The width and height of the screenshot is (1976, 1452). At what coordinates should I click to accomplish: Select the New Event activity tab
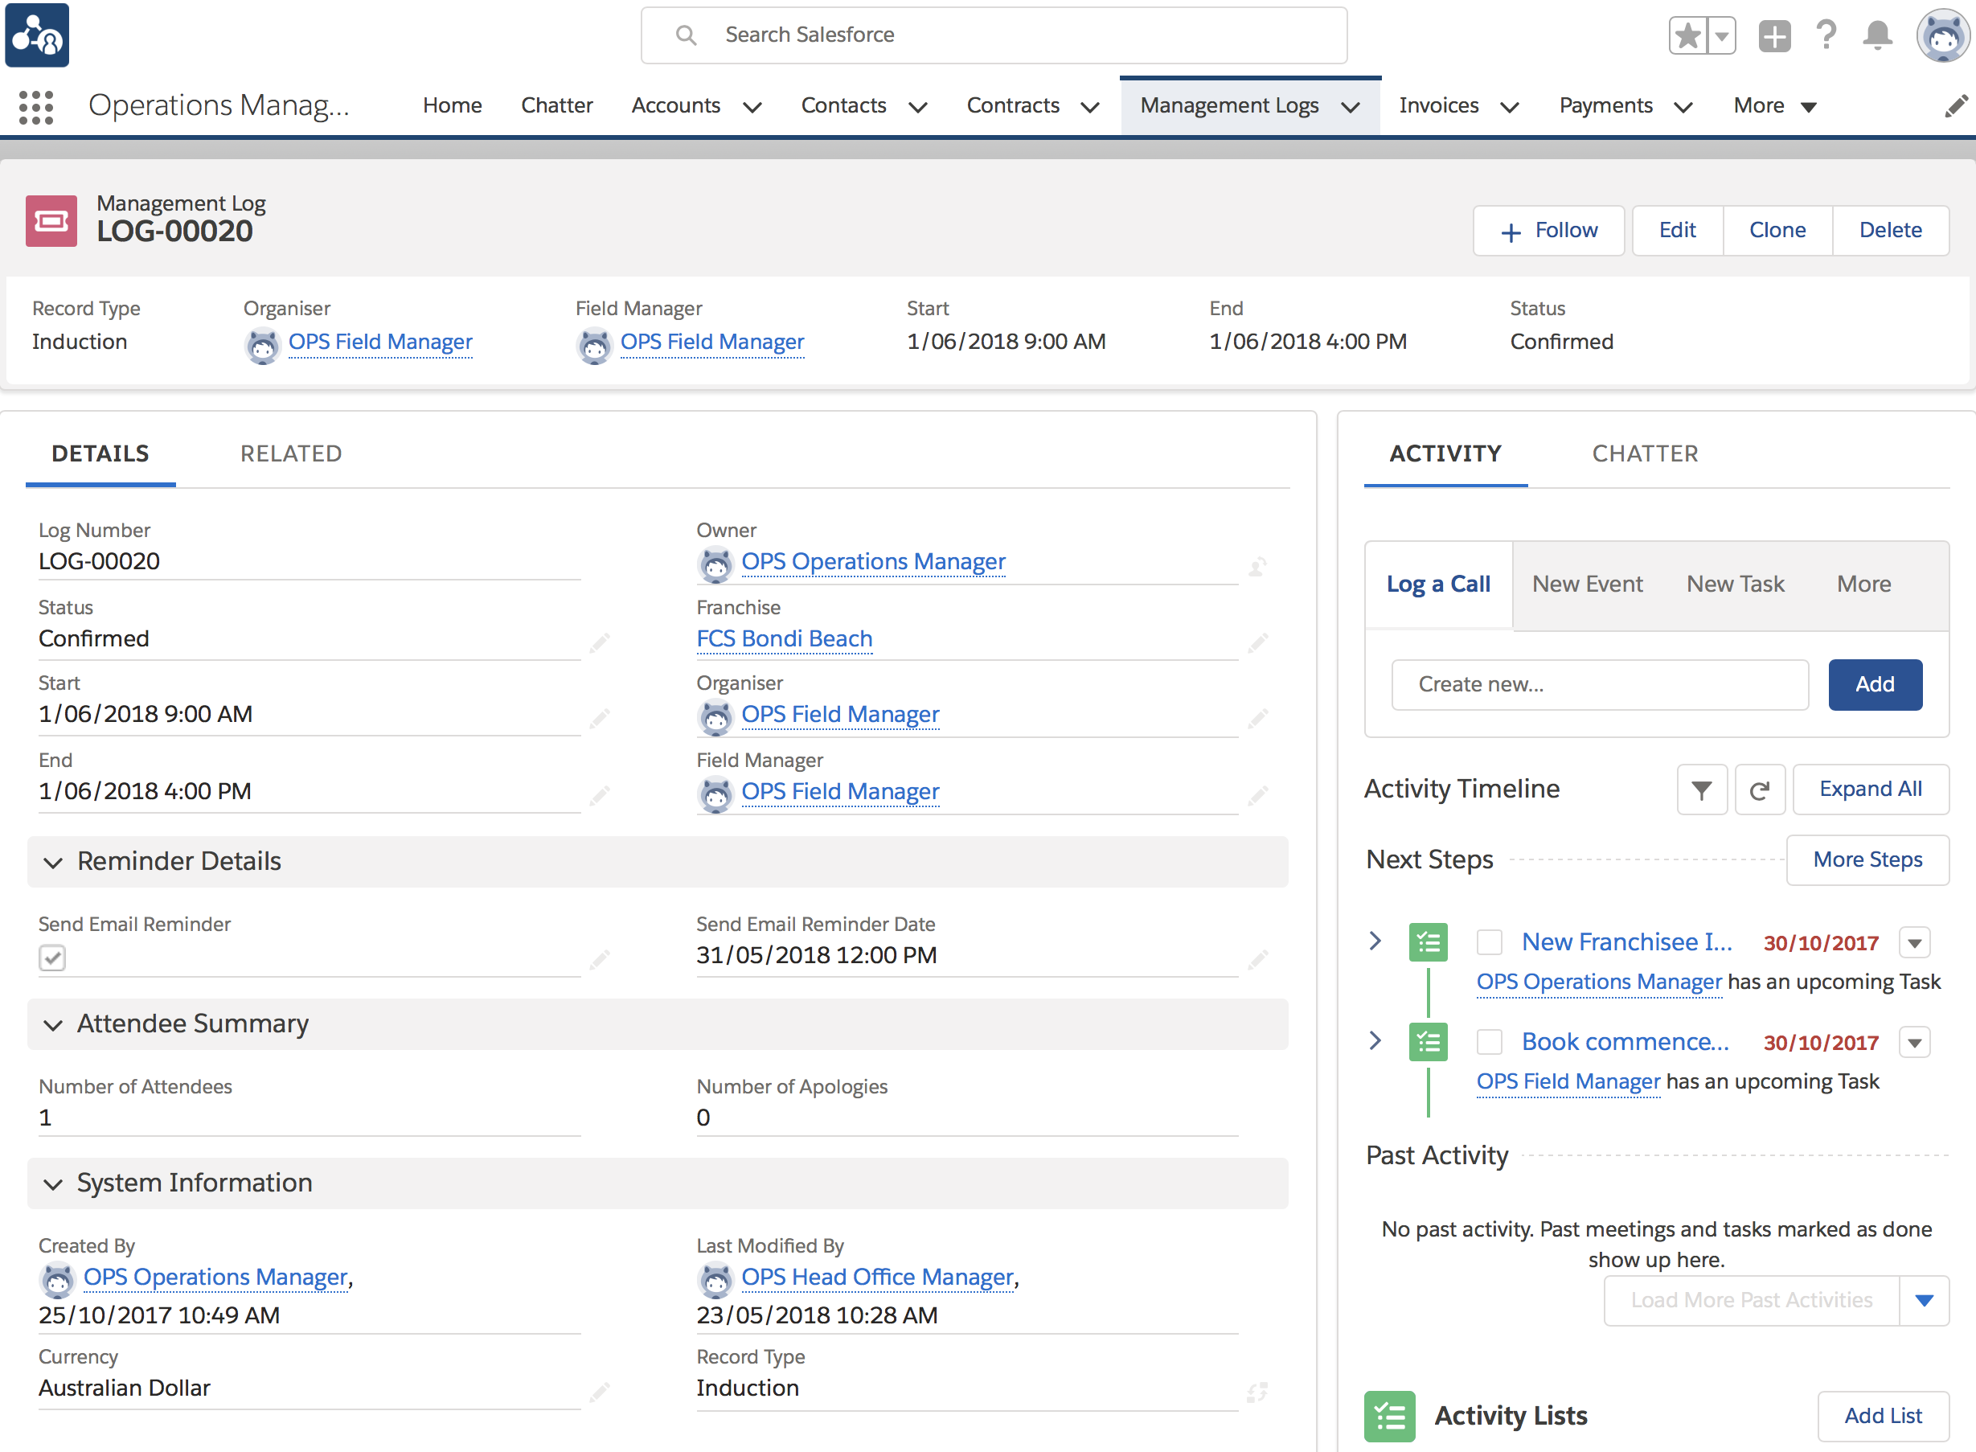pyautogui.click(x=1587, y=584)
